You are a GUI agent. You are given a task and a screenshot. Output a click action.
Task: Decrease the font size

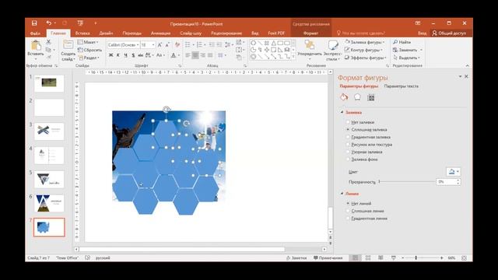point(167,45)
